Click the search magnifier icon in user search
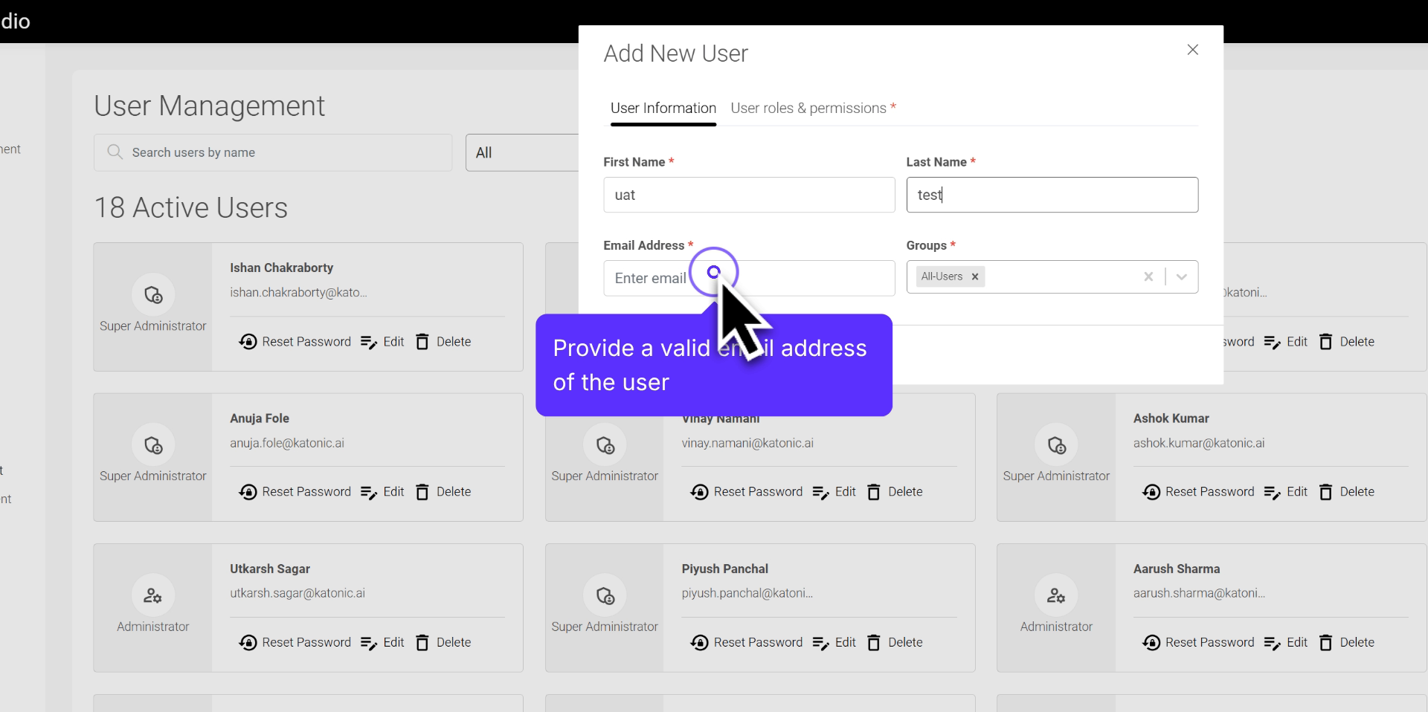This screenshot has width=1428, height=712. click(115, 152)
